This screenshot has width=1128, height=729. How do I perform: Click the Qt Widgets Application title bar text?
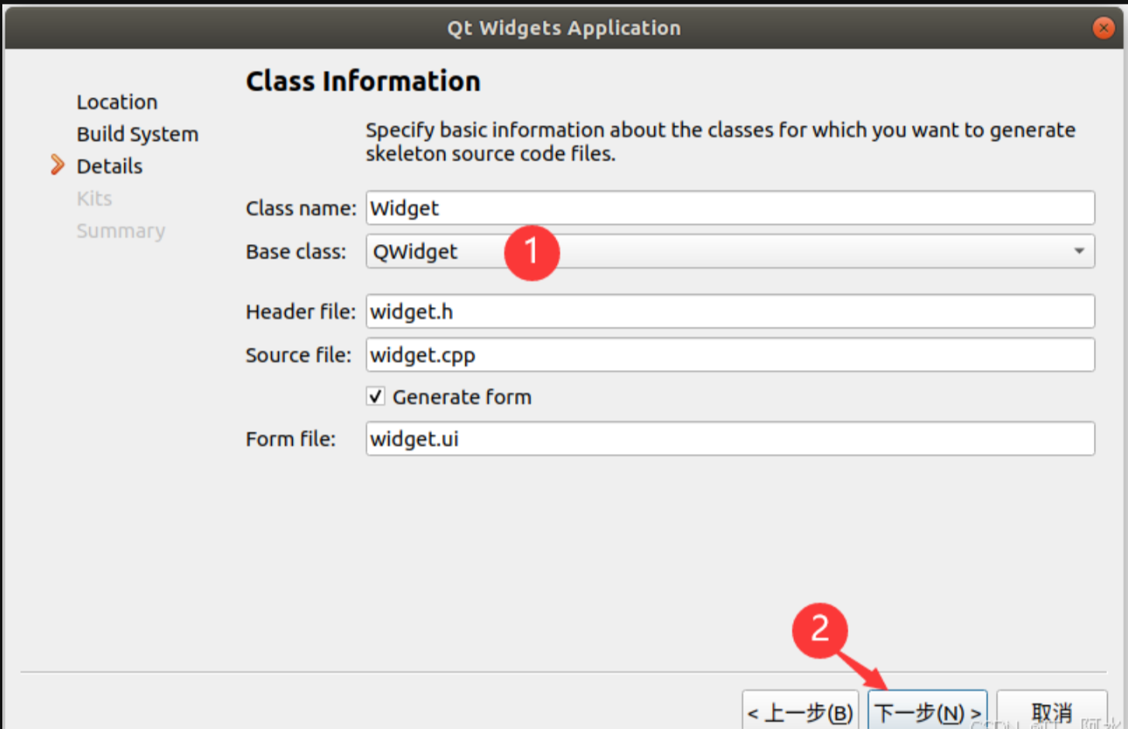click(x=564, y=28)
